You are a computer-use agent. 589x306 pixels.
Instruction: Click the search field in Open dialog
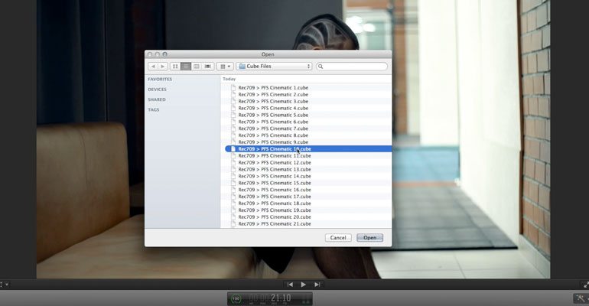[x=352, y=66]
